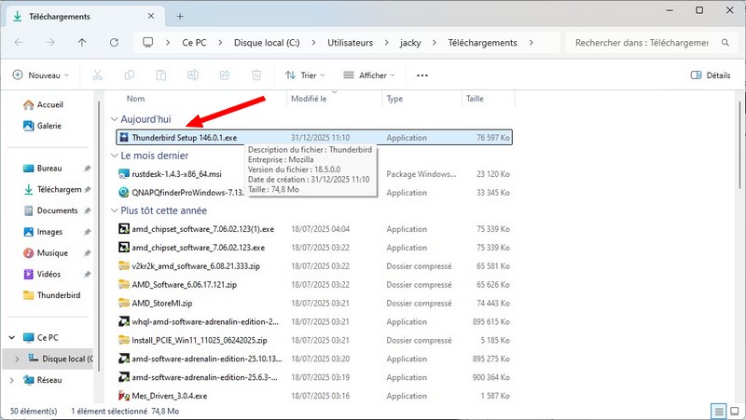Collapse the Aujourd'hui group
The image size is (746, 420).
pos(115,119)
